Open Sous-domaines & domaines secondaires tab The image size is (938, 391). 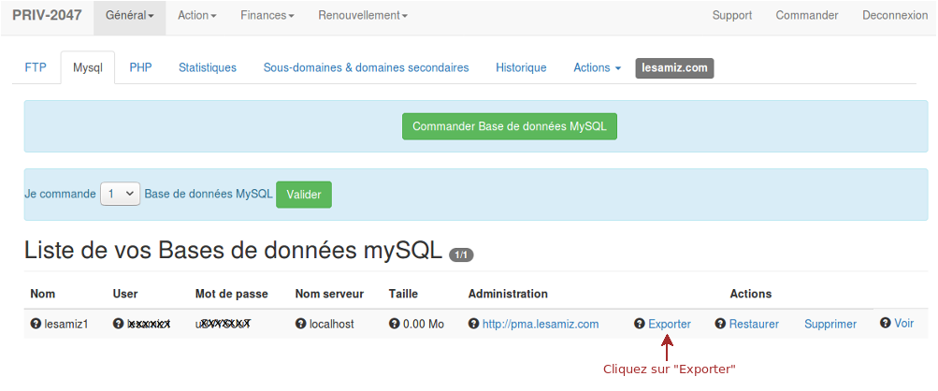[366, 67]
